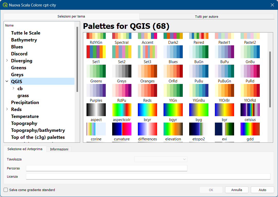
Task: Select the Reds color ramp thumbnail
Action: click(x=148, y=90)
